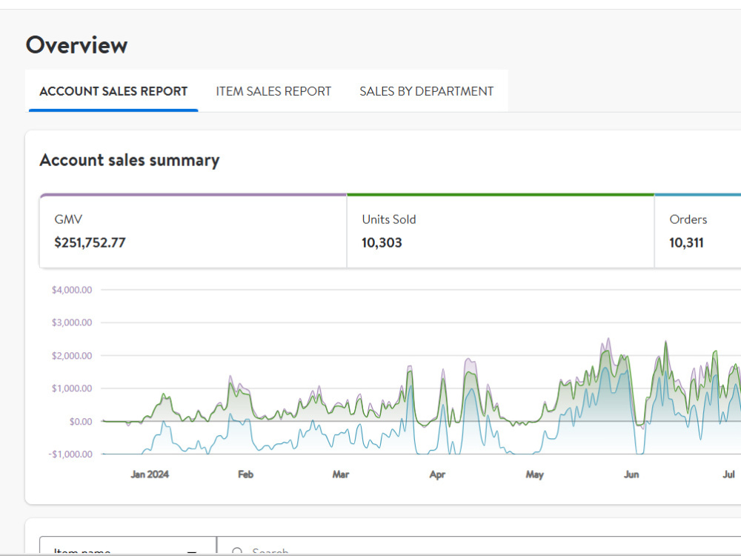Click the Jan 2024 axis label
This screenshot has height=556, width=741.
[150, 474]
